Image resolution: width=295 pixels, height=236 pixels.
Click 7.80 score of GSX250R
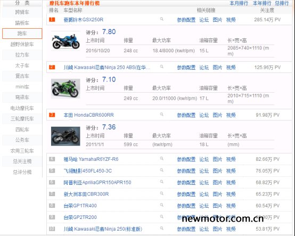[109, 32]
